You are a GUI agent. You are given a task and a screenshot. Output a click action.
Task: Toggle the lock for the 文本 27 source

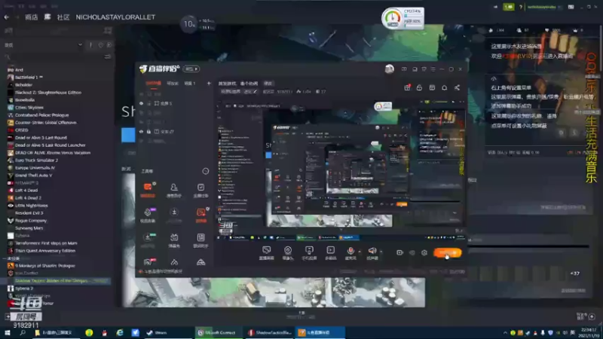tap(148, 131)
